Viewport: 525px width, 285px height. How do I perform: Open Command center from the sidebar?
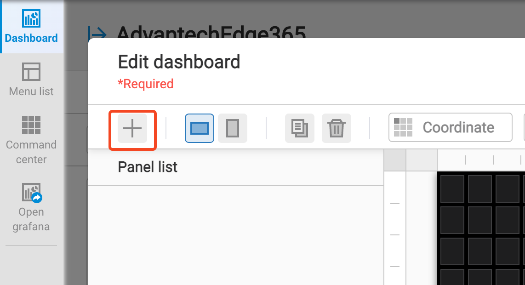coord(30,138)
